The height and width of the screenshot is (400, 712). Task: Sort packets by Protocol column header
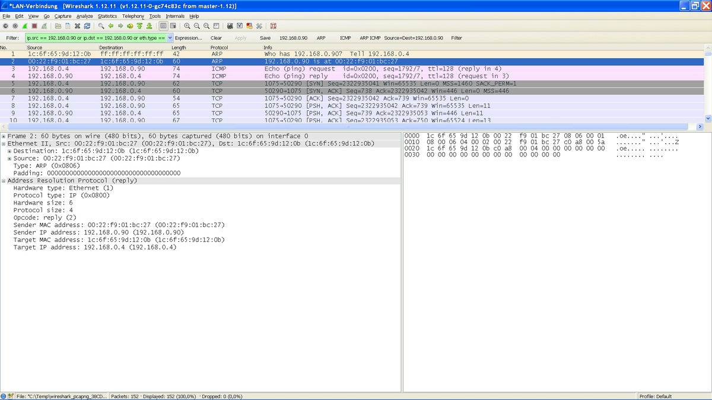point(219,47)
